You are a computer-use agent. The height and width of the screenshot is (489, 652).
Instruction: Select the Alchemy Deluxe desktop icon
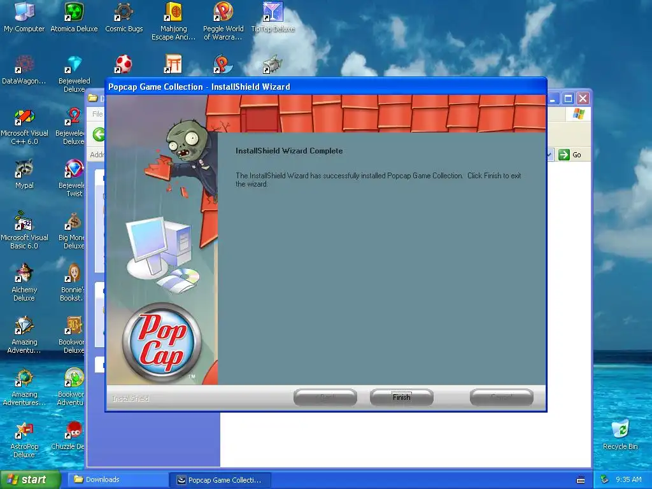[x=24, y=283]
